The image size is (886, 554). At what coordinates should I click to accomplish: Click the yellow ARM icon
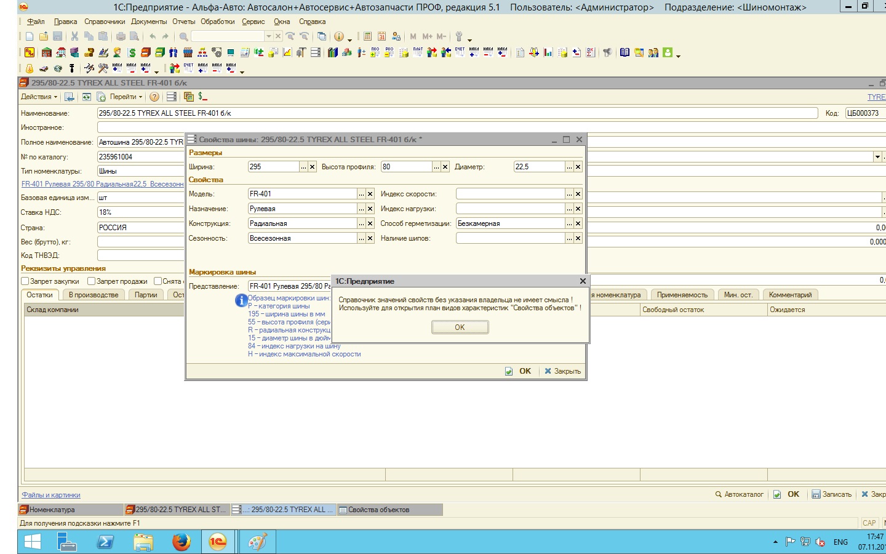point(30,52)
